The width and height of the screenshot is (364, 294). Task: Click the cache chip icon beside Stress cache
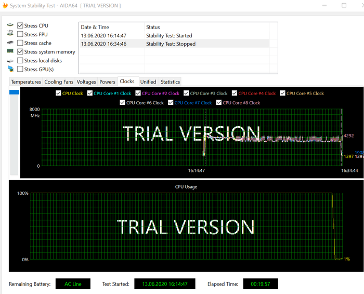(10, 43)
